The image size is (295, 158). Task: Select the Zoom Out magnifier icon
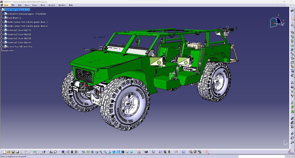point(105,152)
